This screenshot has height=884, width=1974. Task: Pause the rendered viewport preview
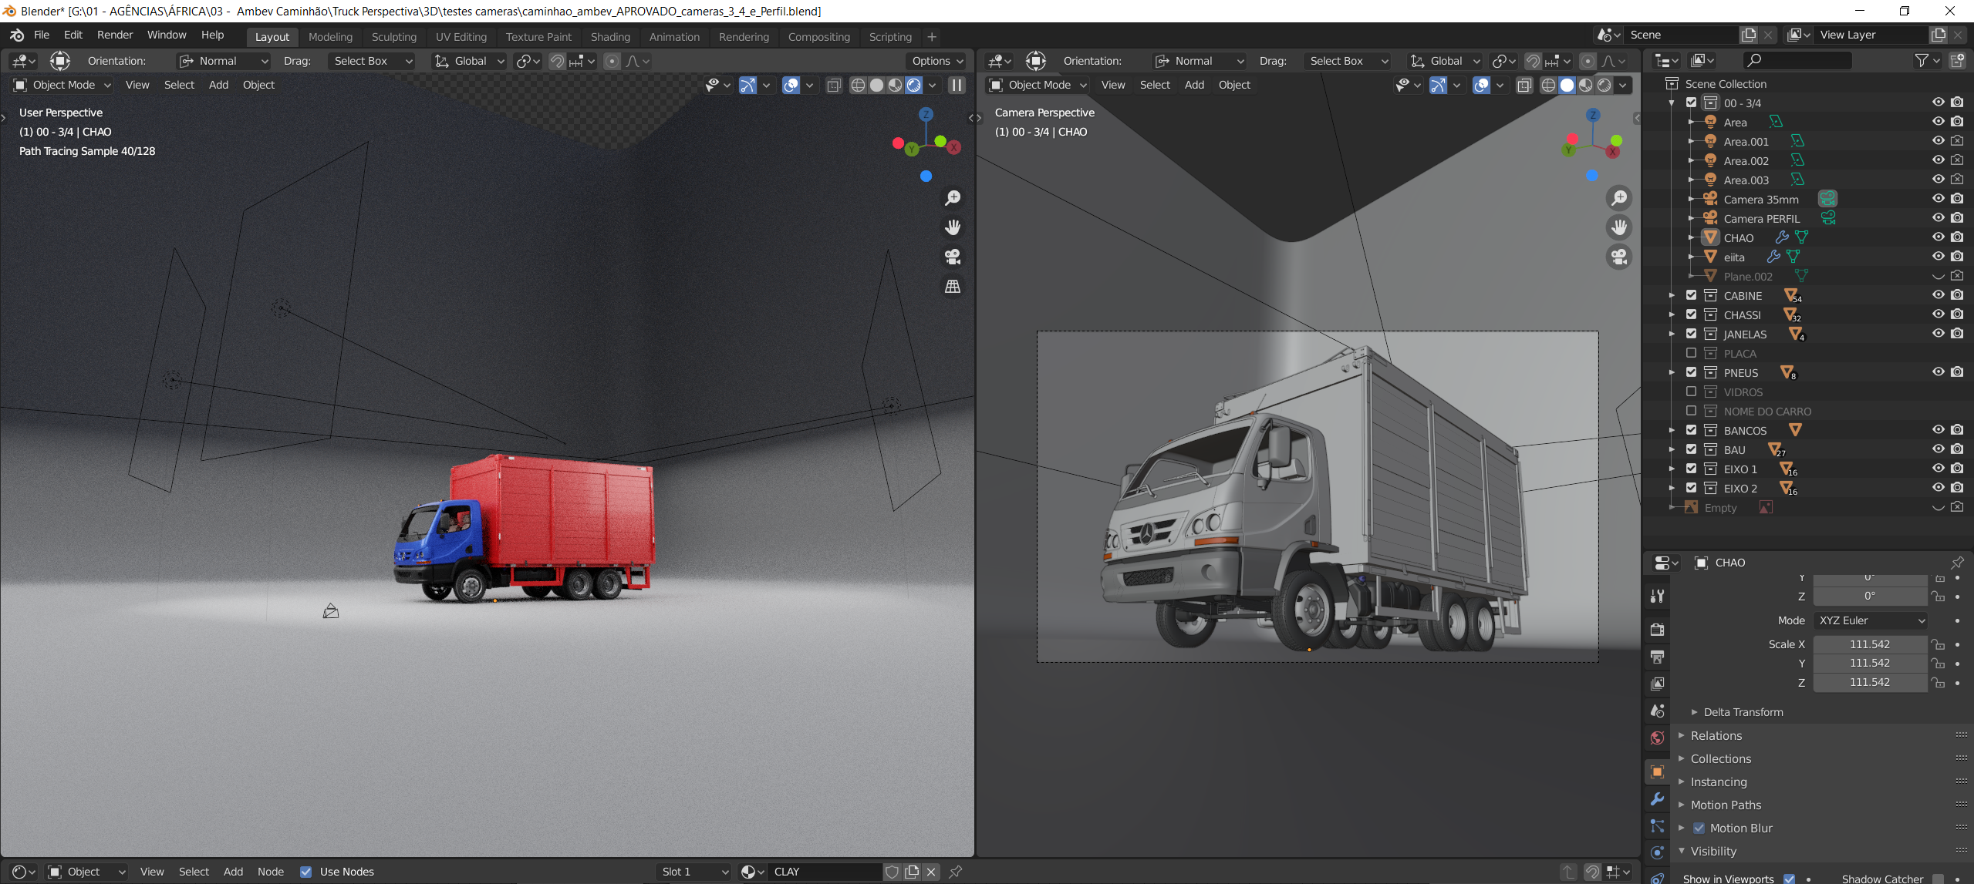(x=957, y=85)
